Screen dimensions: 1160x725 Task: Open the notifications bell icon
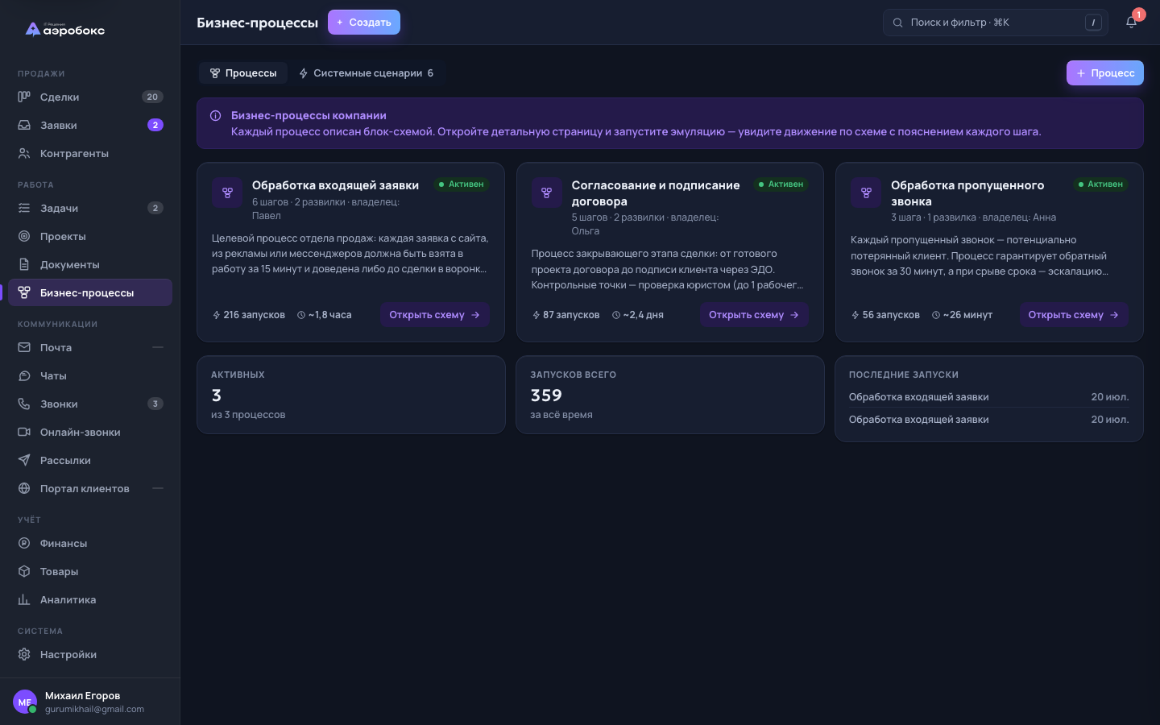[1131, 23]
